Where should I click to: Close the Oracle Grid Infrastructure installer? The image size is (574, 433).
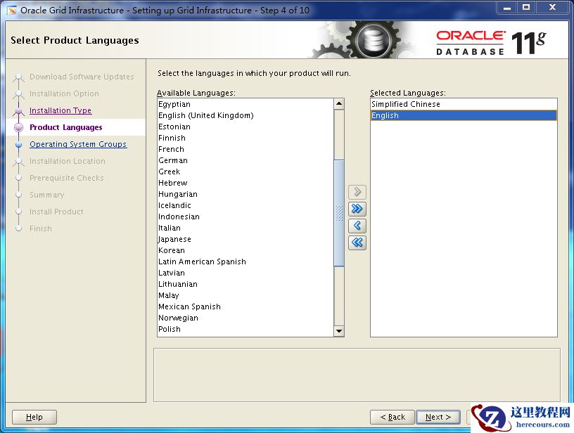tap(552, 7)
